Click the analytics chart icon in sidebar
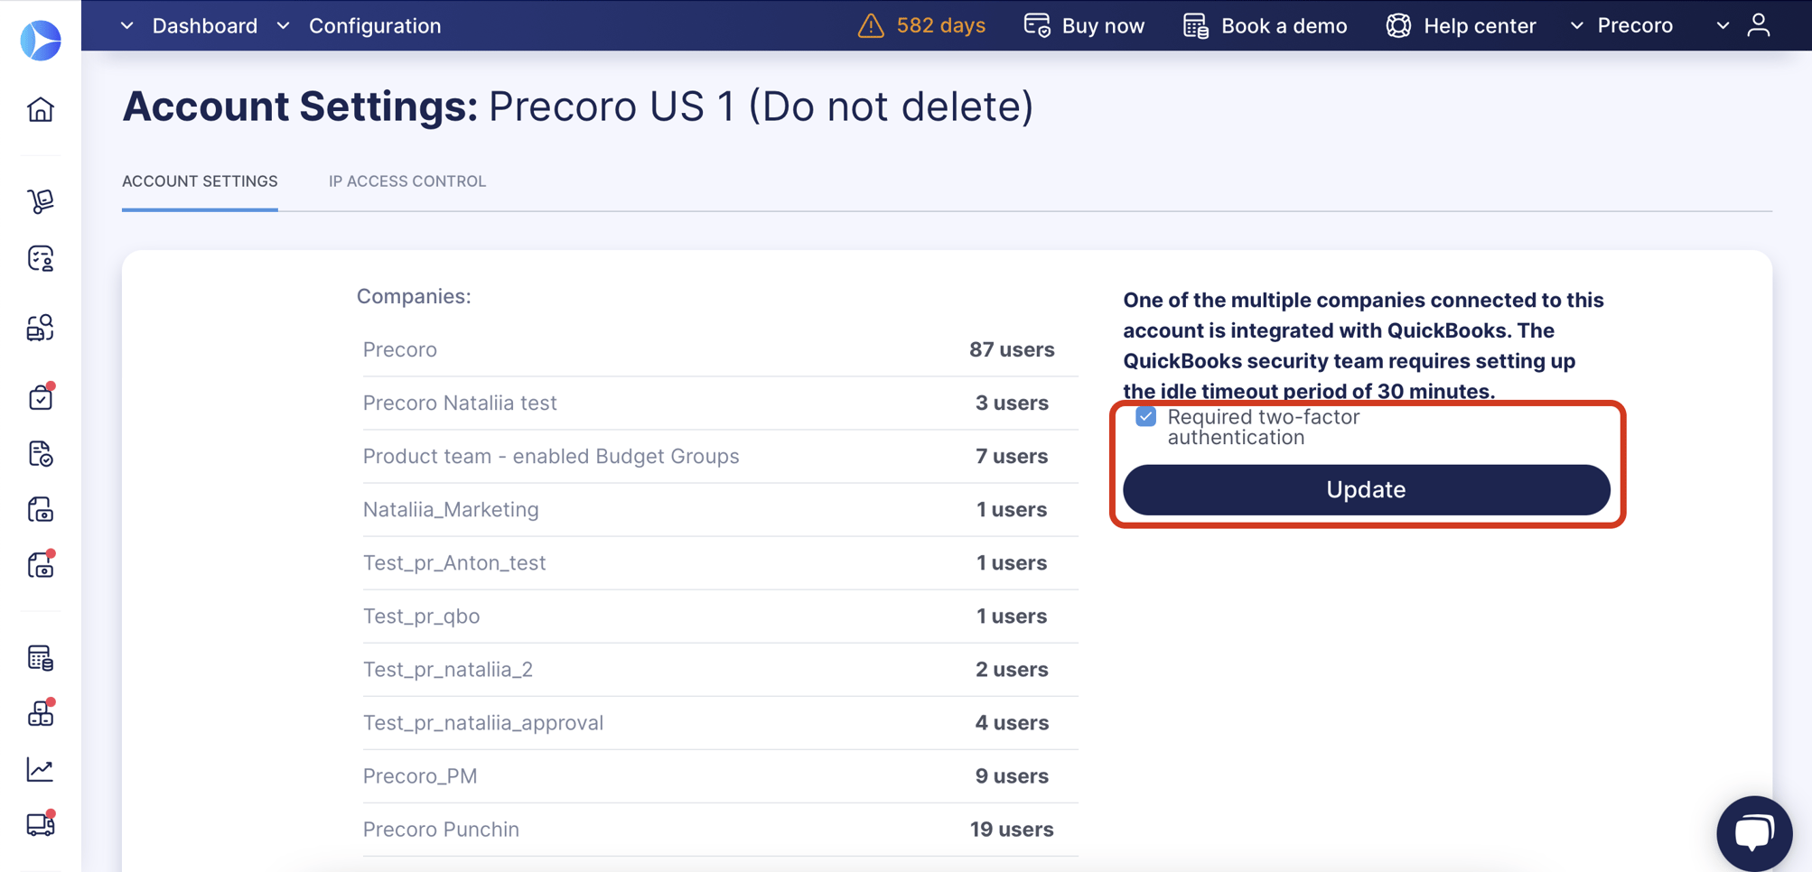Viewport: 1812px width, 872px height. click(x=41, y=768)
